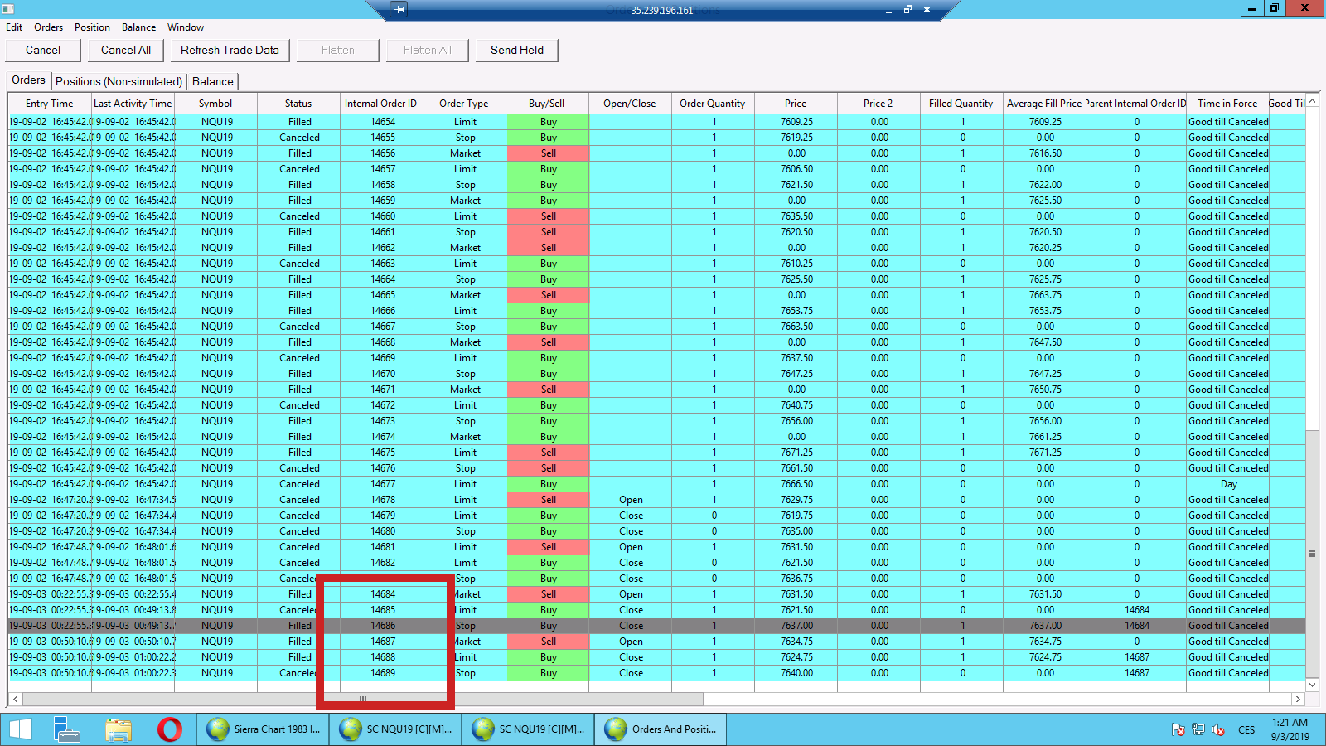This screenshot has width=1326, height=746.
Task: Sort by Time in Force column header
Action: pos(1227,104)
